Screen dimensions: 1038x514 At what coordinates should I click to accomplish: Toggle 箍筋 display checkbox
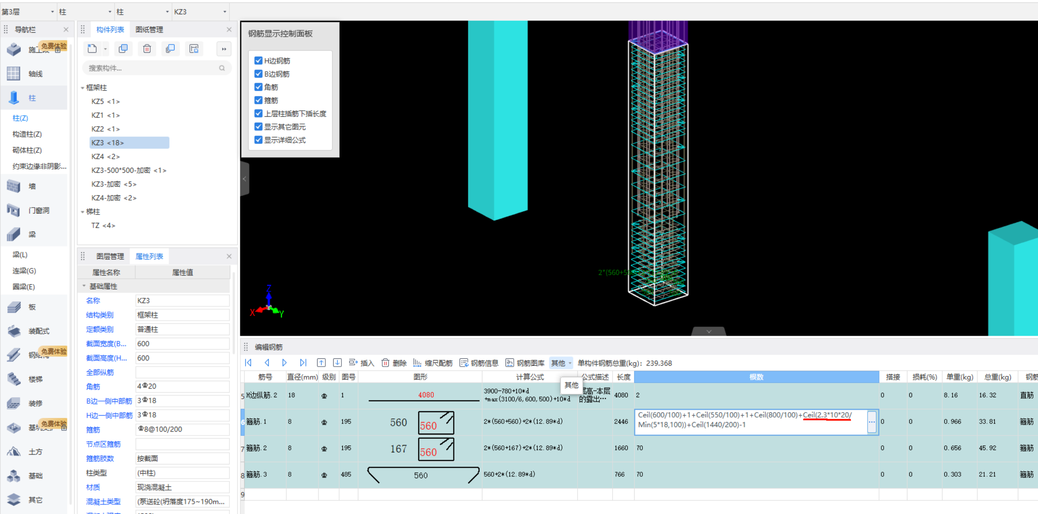(258, 100)
